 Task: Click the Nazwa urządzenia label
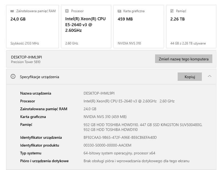36,93
